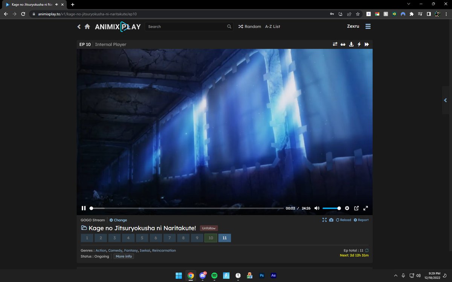452x282 pixels.
Task: Open the AniMixPlay home icon
Action: coord(87,27)
